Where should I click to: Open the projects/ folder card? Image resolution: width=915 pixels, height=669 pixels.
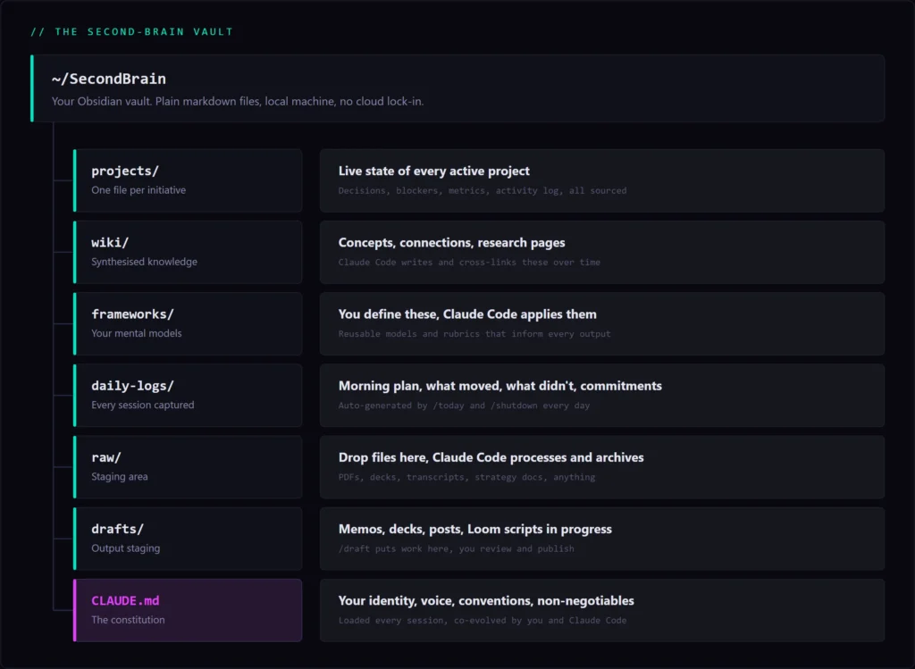click(x=188, y=180)
